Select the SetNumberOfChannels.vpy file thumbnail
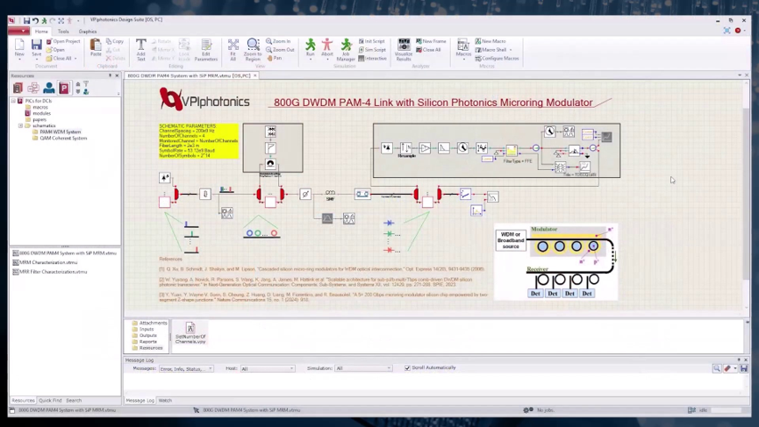The image size is (759, 427). [x=190, y=331]
